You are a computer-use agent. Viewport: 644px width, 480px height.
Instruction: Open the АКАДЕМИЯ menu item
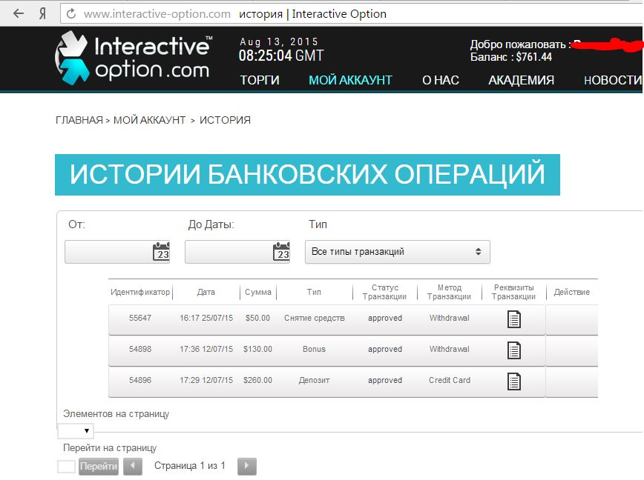click(521, 80)
